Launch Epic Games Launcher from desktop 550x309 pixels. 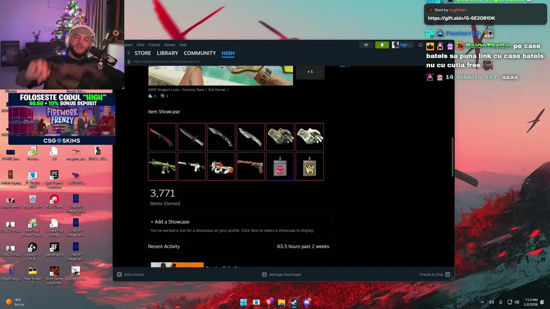point(54,178)
